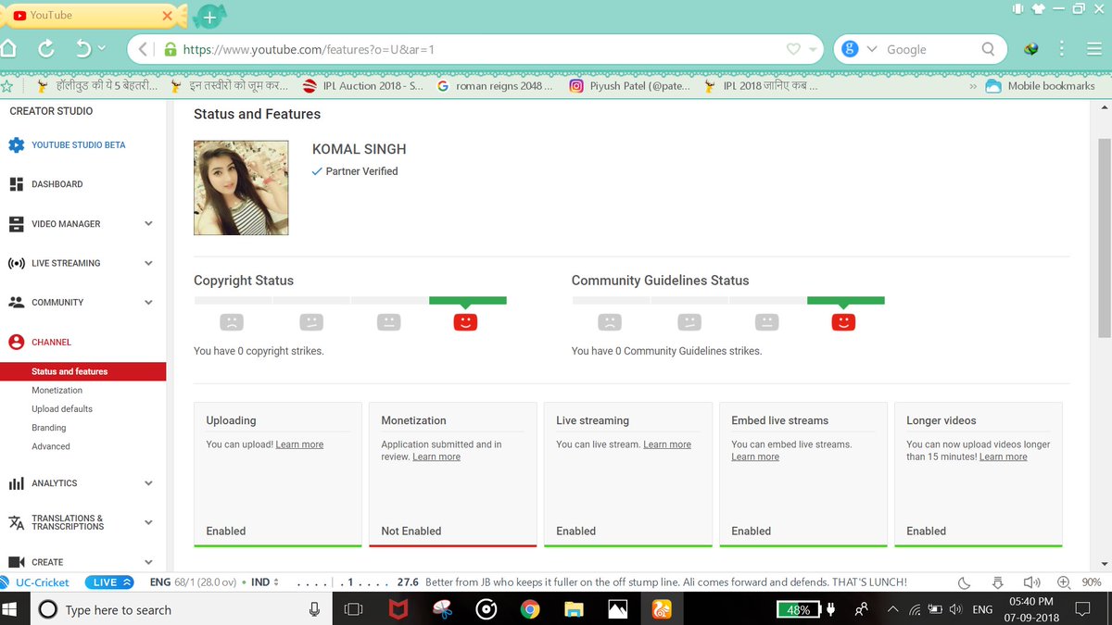This screenshot has height=625, width=1112.
Task: Expand the Community section
Action: [x=148, y=303]
